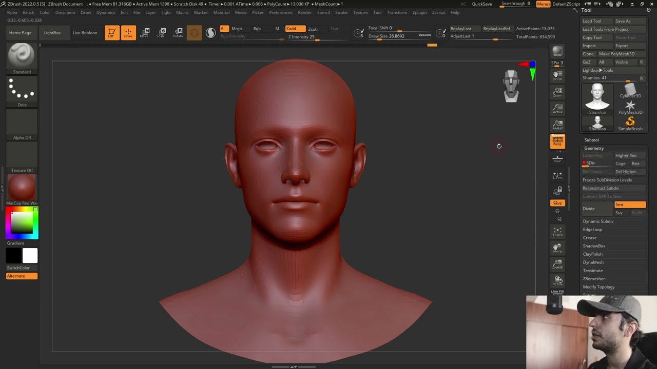Click the Home Page button
Viewport: 657px width, 369px height.
click(x=20, y=33)
